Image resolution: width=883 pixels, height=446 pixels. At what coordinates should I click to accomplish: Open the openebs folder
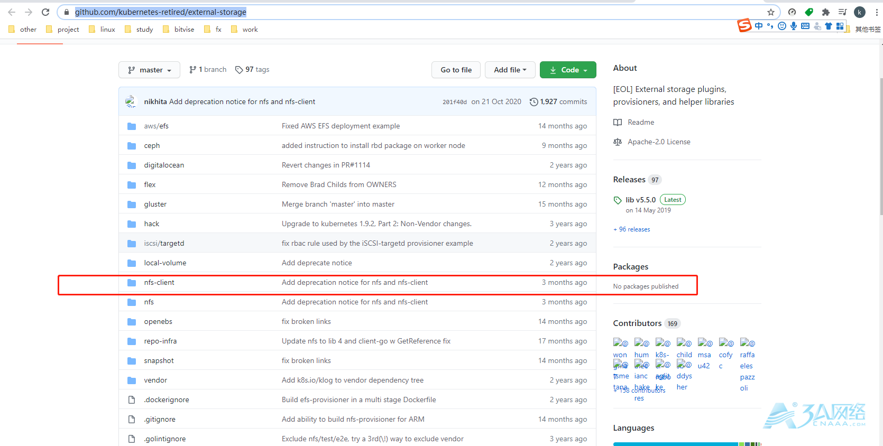click(x=158, y=321)
